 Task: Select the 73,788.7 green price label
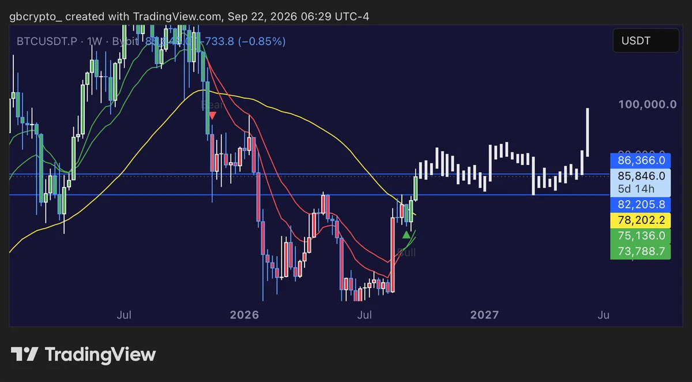(x=641, y=250)
